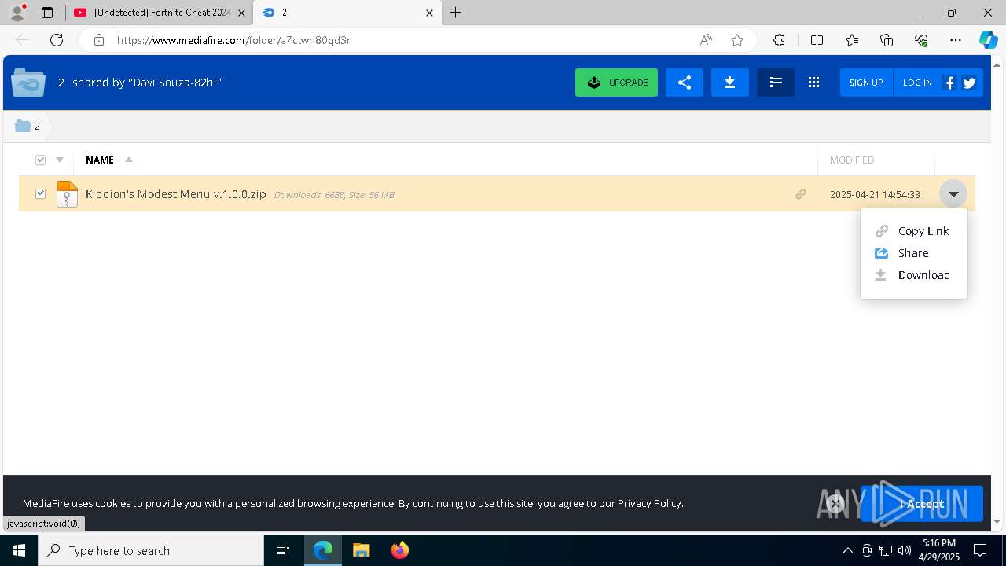Open the Favorites list icon
This screenshot has height=566, width=1006.
click(x=852, y=40)
